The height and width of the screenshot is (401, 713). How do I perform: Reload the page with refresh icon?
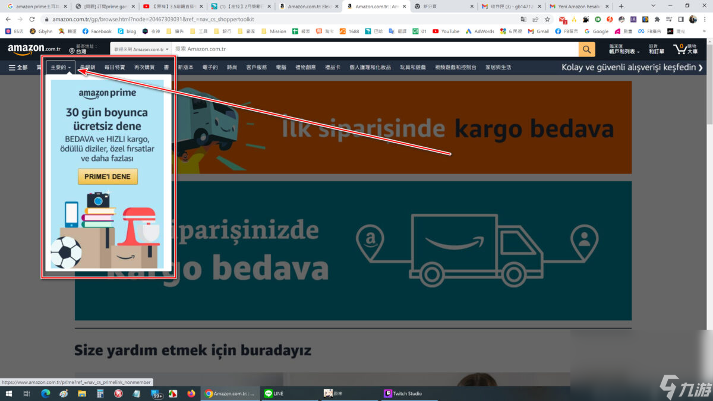pyautogui.click(x=32, y=19)
